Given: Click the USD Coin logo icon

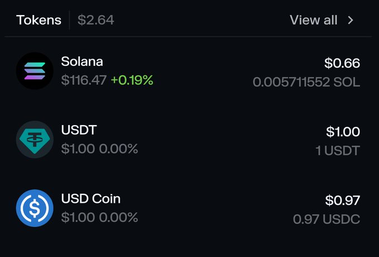Looking at the screenshot, I should click(35, 208).
